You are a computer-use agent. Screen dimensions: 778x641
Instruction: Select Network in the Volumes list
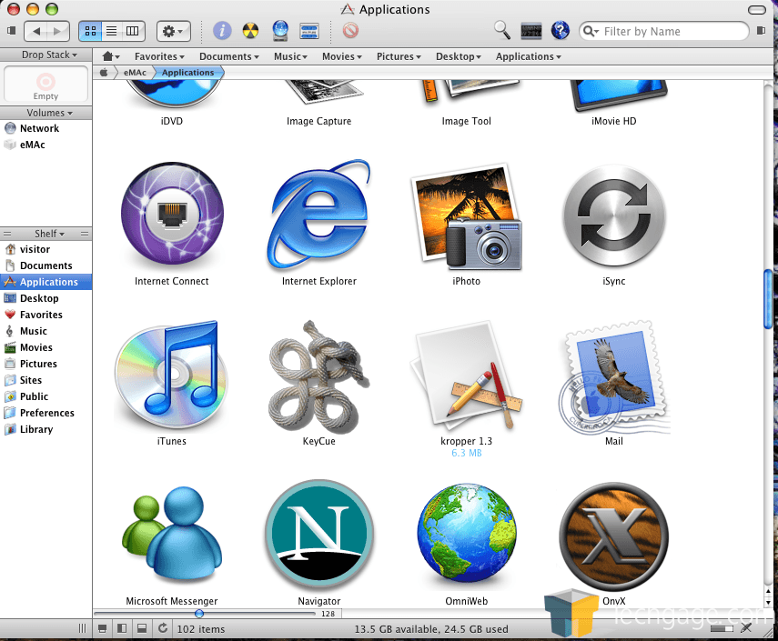click(x=46, y=128)
